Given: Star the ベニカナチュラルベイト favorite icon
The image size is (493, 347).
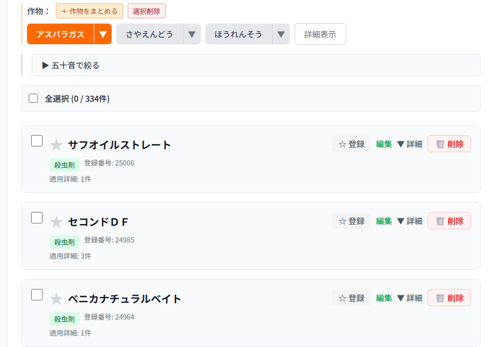Looking at the screenshot, I should point(56,299).
